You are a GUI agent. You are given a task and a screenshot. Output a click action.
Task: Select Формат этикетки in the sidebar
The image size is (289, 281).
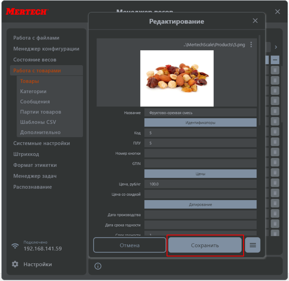pos(35,165)
